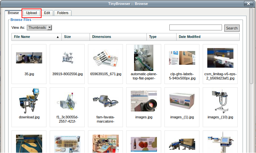
Task: Select the automatic-plane-top-flat-paper thumbnail
Action: pos(144,58)
